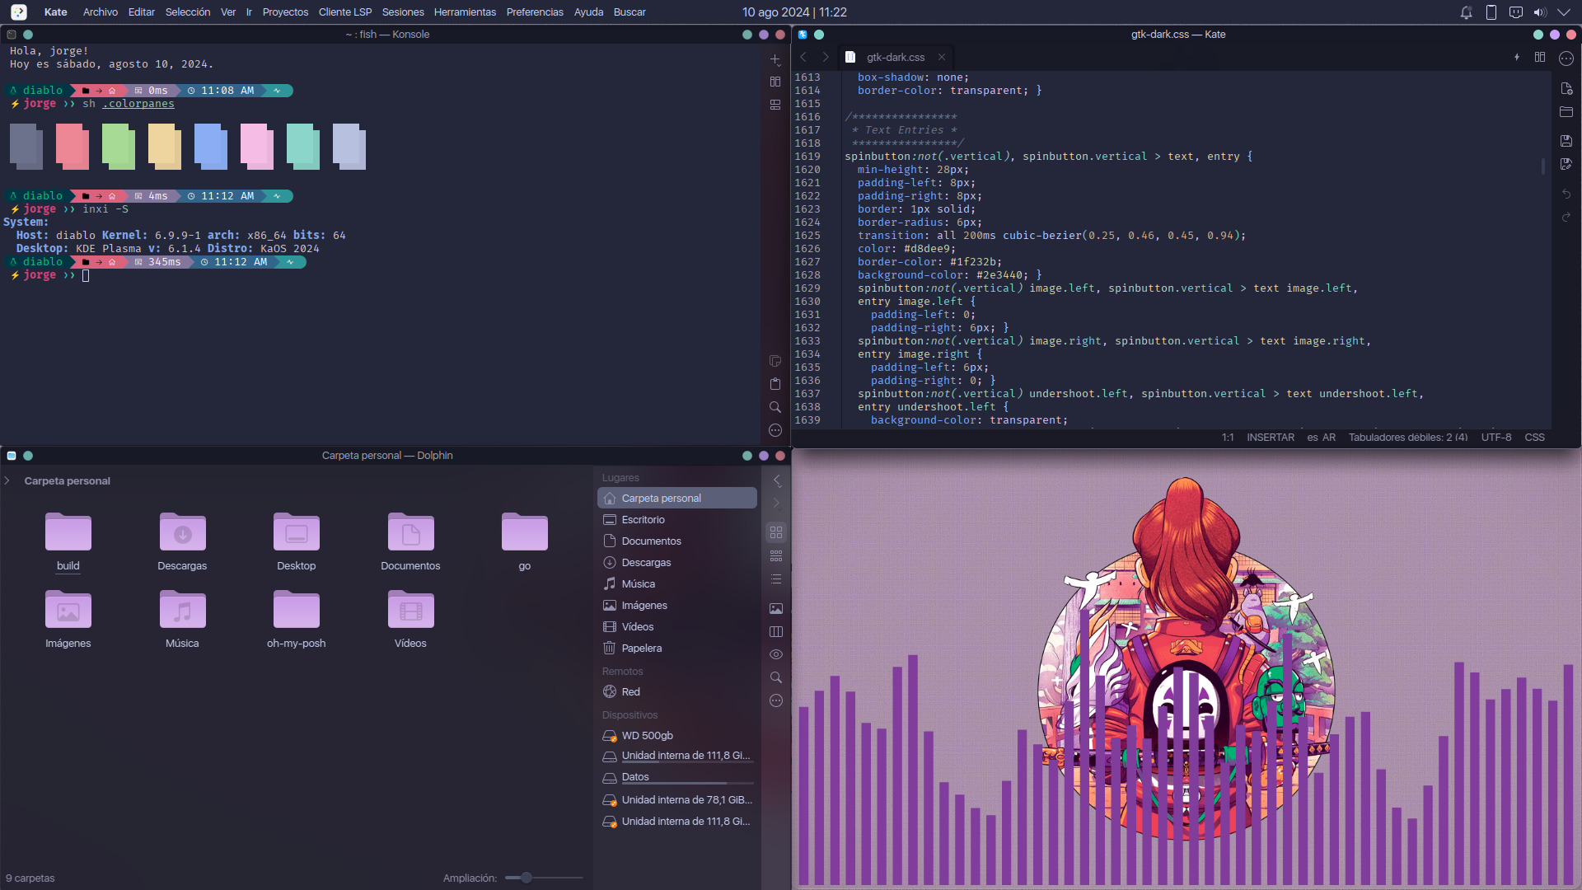Image resolution: width=1582 pixels, height=890 pixels.
Task: Create new document in Kate
Action: click(1566, 88)
